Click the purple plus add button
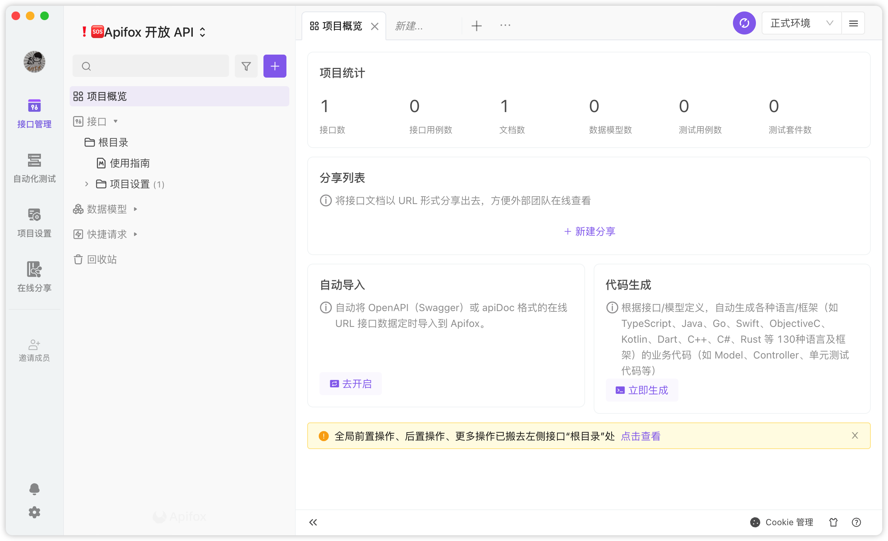 [275, 66]
